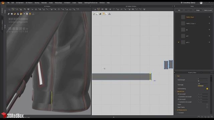Click the Fold Angle value field
Screen dimensions: 214x120
pos(203,84)
